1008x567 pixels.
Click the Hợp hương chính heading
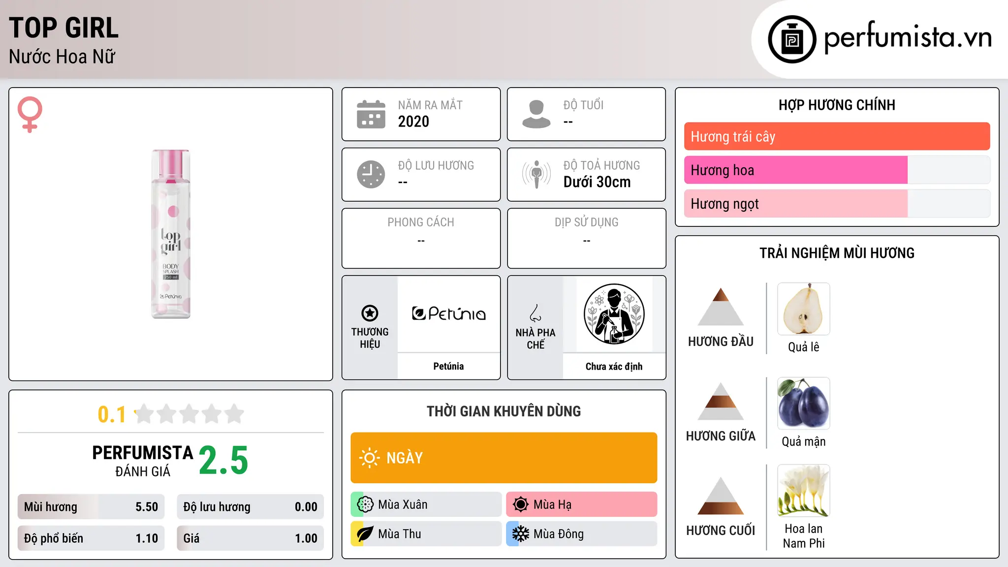[837, 105]
